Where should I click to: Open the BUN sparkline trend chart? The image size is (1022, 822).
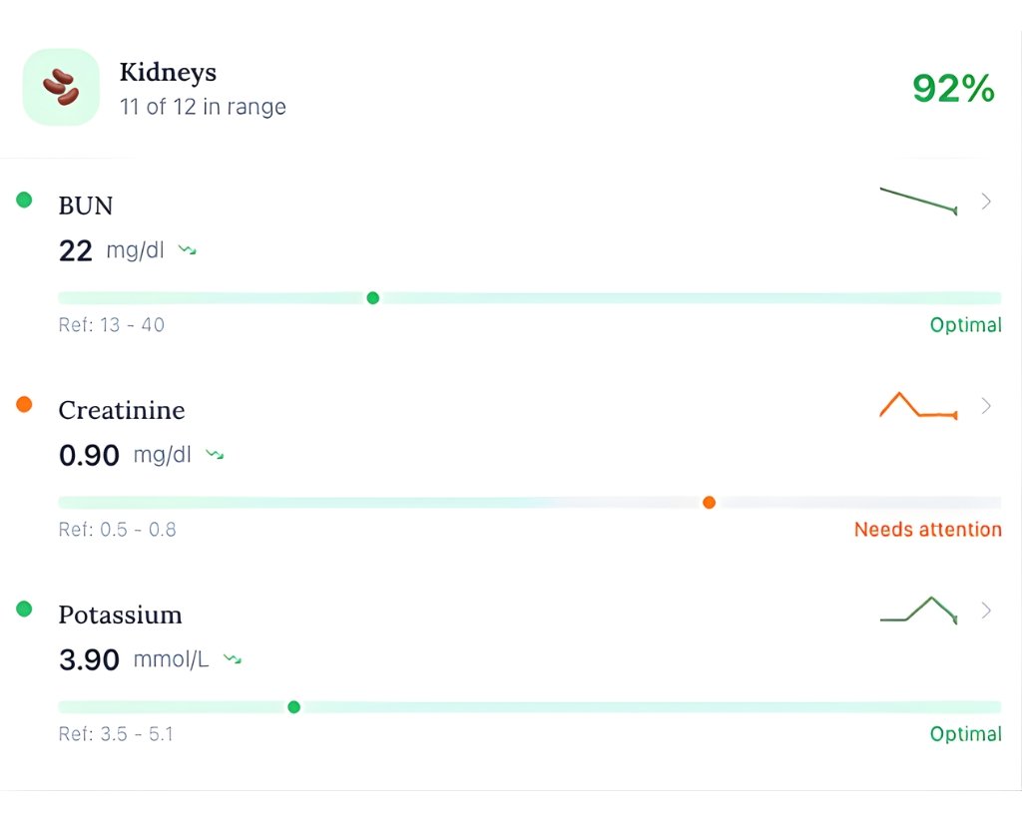click(918, 200)
